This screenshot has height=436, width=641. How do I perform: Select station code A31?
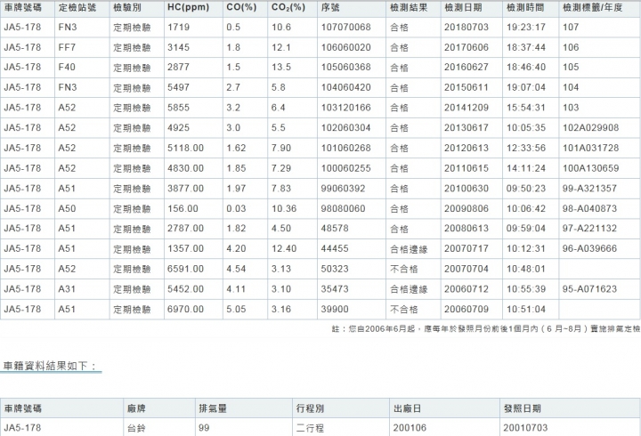click(67, 289)
